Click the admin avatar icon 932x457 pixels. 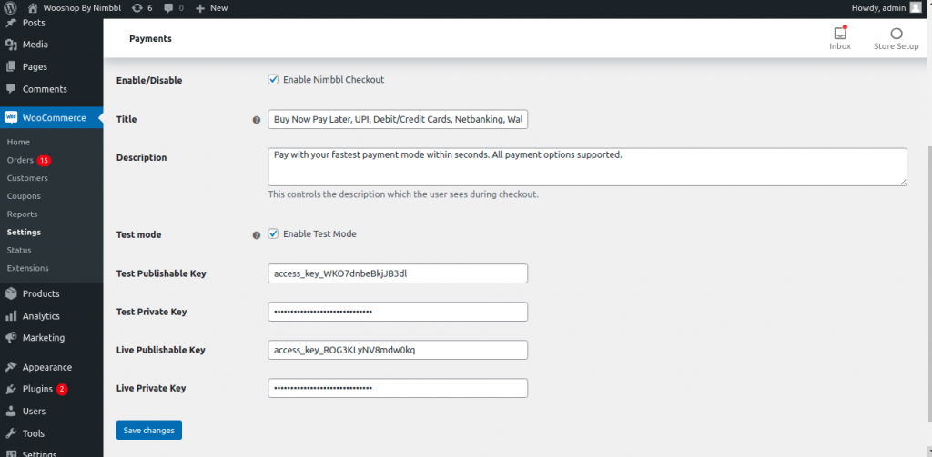click(916, 7)
